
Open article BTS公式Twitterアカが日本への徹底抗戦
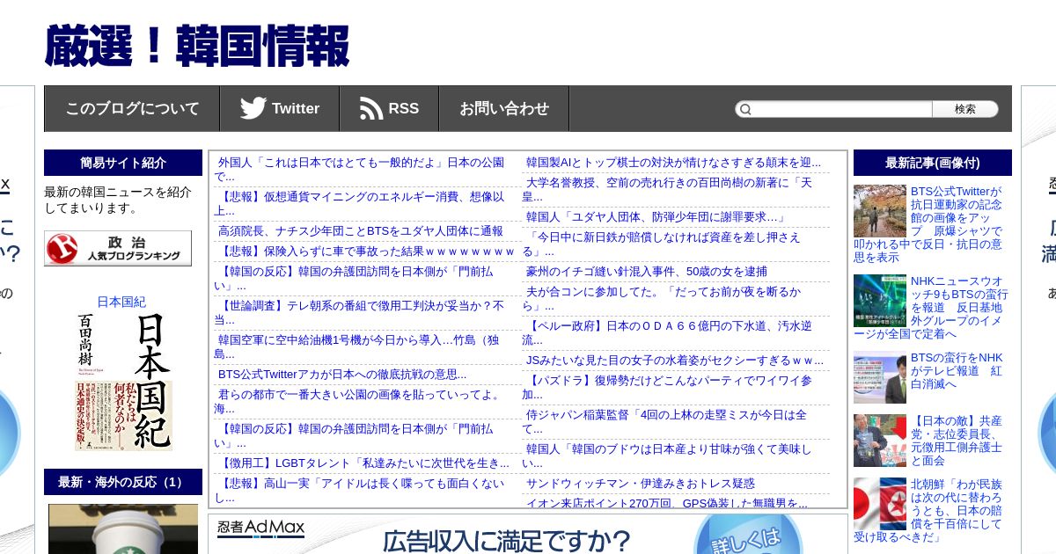(x=342, y=374)
